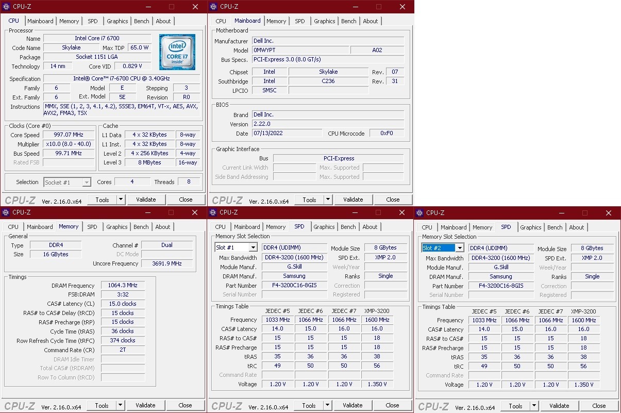Click CPU-Z app icon in Slot #2 SPD window

tap(419, 213)
